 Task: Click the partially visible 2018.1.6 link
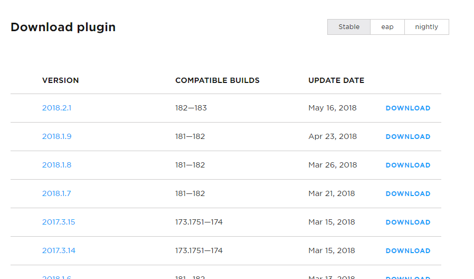click(x=56, y=277)
